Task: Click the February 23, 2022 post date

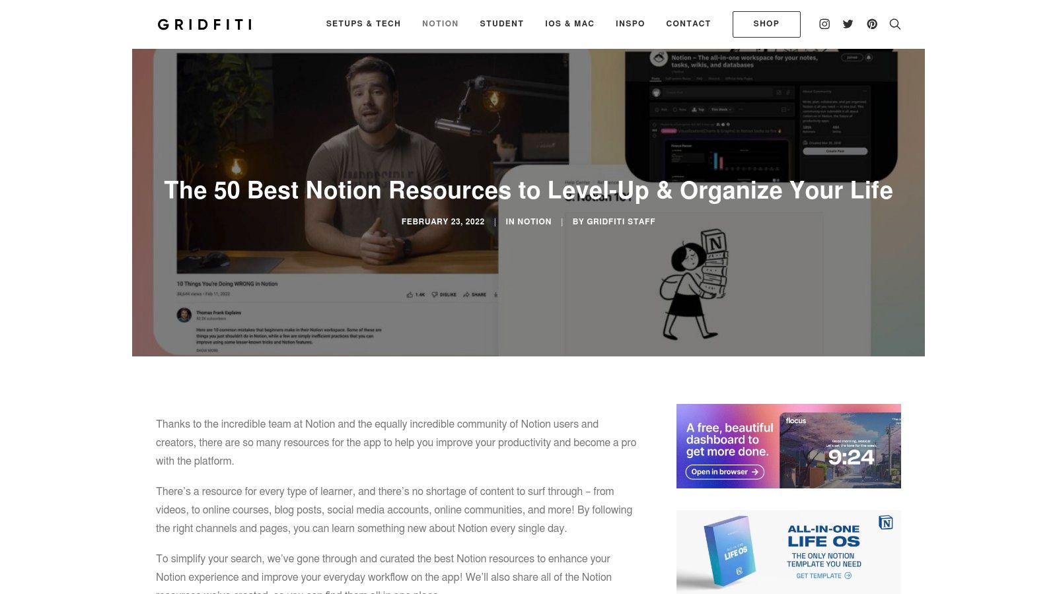Action: coord(443,222)
